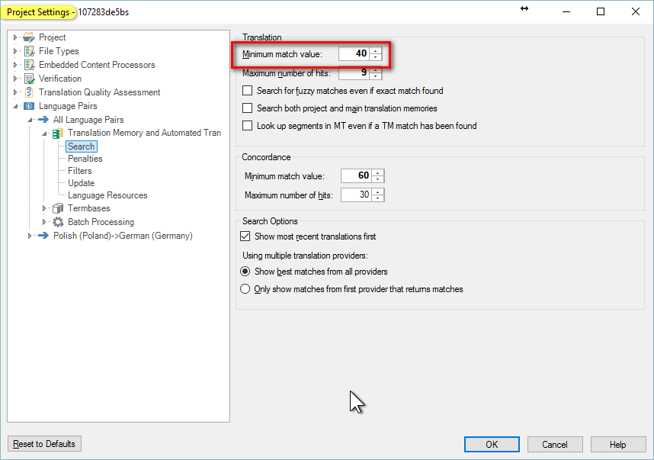Viewport: 654px width, 460px height.
Task: Tick Search both project and main memories
Action: point(247,108)
